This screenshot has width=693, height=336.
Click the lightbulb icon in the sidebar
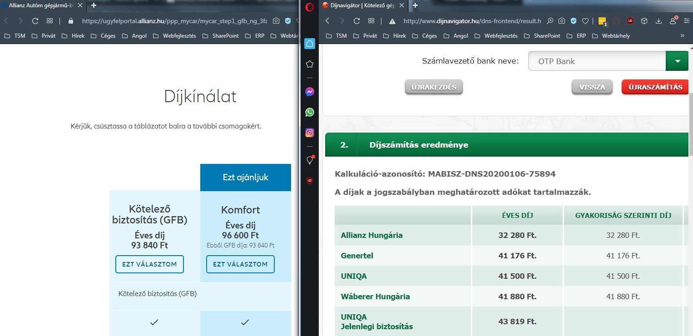310,160
